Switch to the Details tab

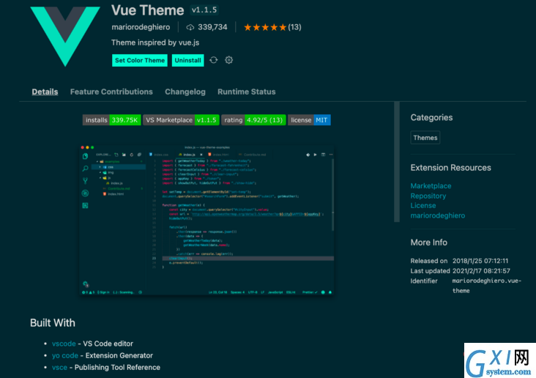coord(45,92)
